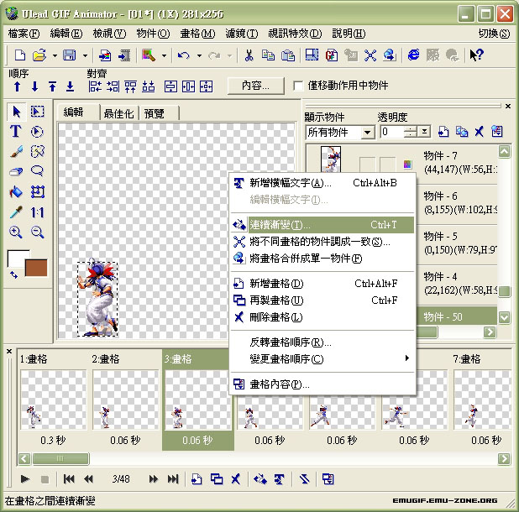Open the 所有物件 display dropdown
The width and height of the screenshot is (519, 512).
point(367,133)
